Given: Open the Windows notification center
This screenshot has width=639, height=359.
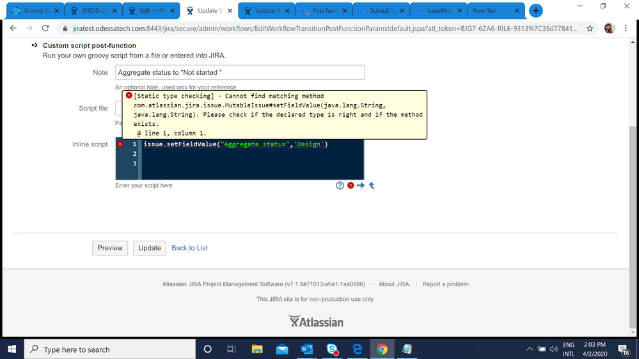Looking at the screenshot, I should click(624, 349).
